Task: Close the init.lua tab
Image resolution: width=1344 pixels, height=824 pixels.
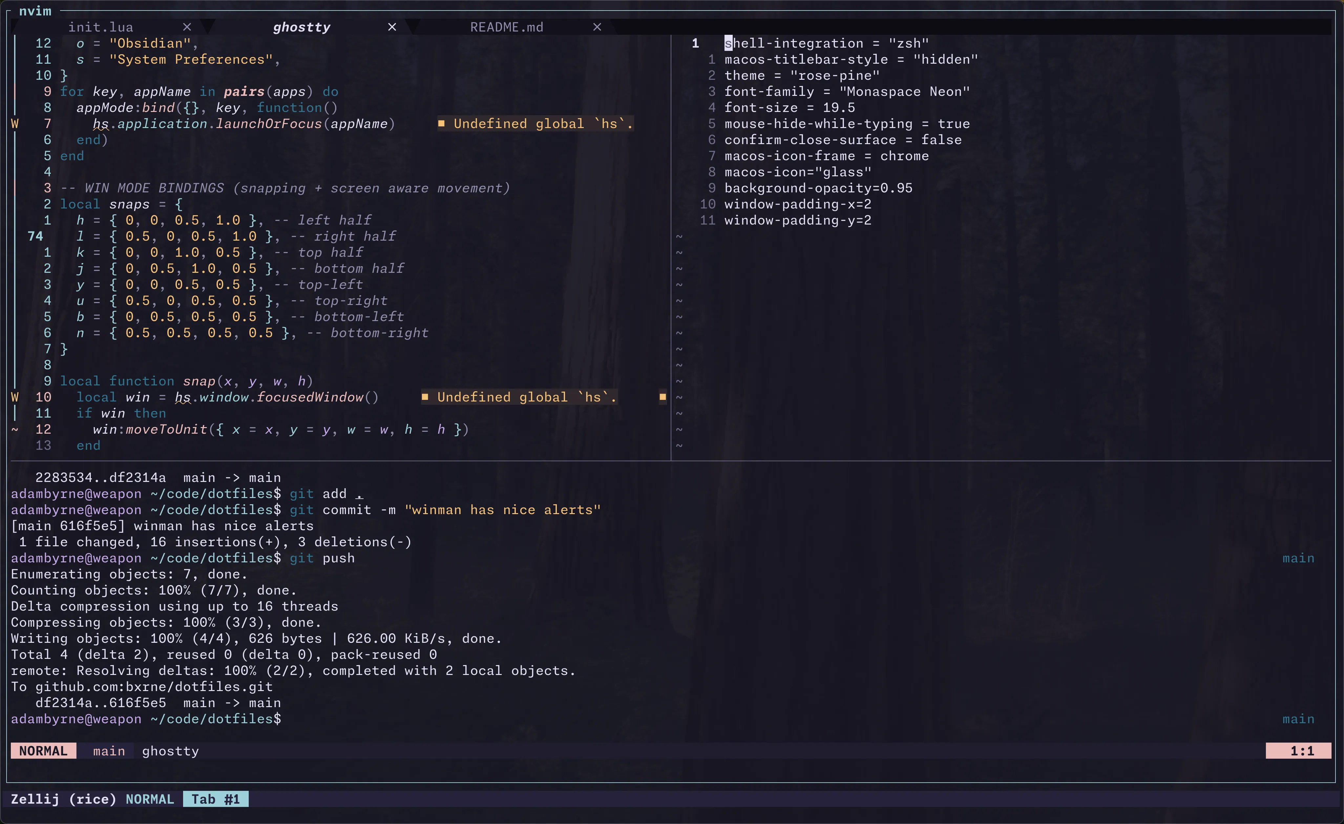Action: [187, 27]
